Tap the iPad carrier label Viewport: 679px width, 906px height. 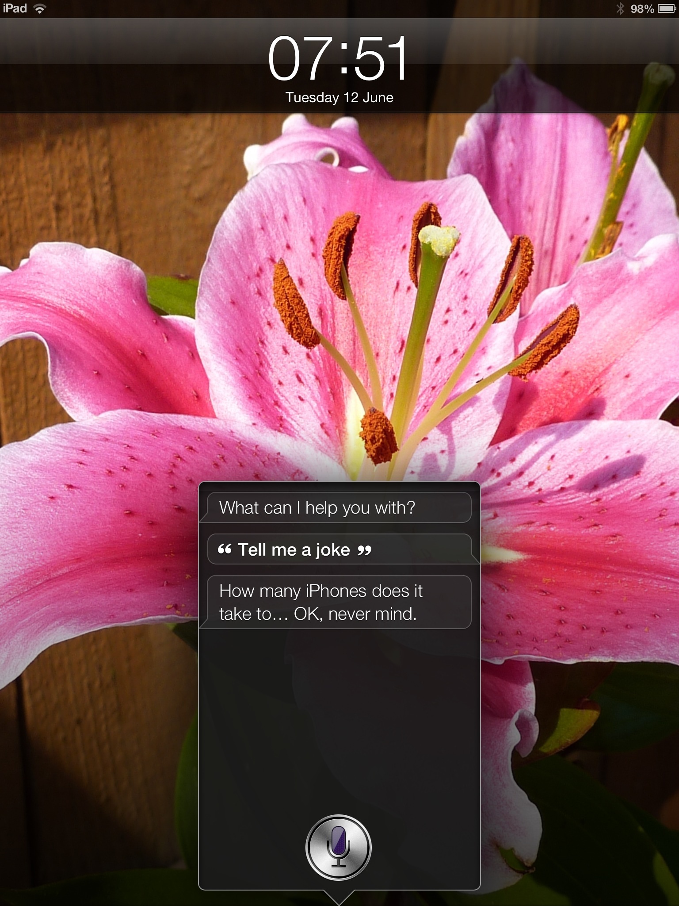[15, 8]
